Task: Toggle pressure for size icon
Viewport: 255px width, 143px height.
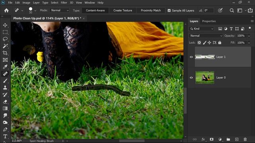Action: [220, 10]
